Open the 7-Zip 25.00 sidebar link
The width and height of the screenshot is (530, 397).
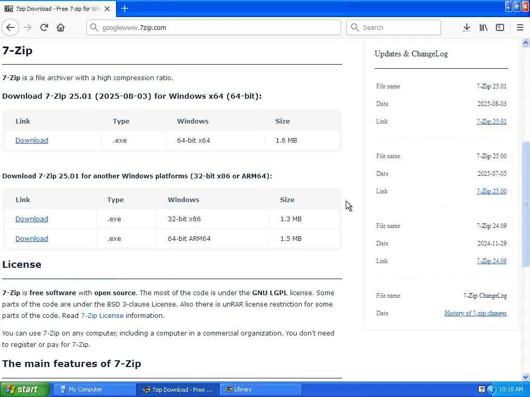[492, 191]
